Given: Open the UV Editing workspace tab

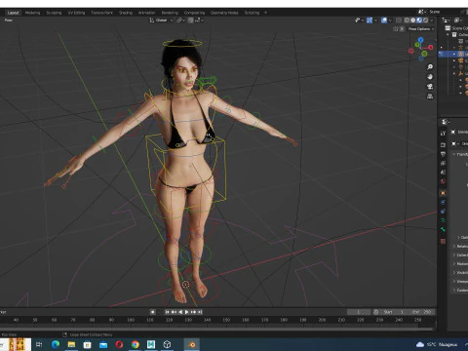Looking at the screenshot, I should tap(76, 13).
